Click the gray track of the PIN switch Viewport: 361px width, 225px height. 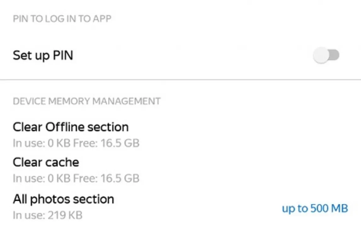[335, 56]
